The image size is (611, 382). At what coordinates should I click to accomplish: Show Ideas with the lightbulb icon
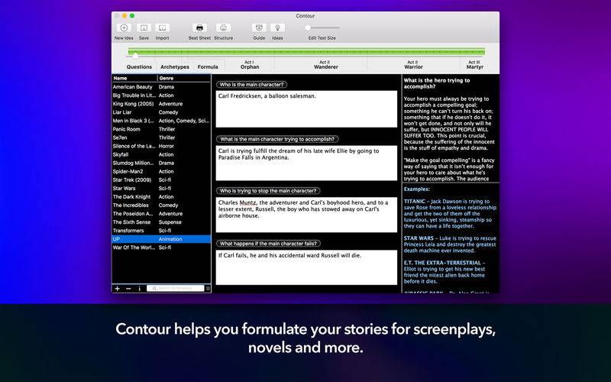(x=277, y=28)
